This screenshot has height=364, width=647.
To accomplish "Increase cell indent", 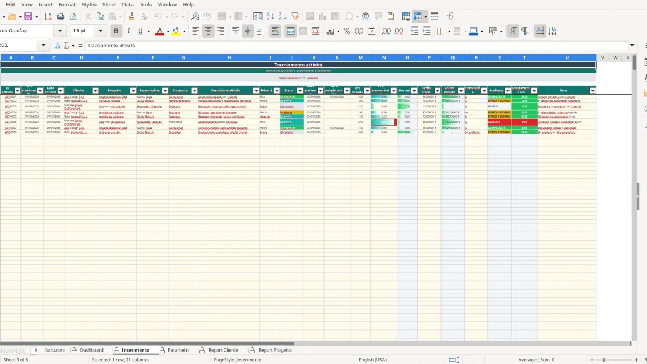I will click(414, 31).
